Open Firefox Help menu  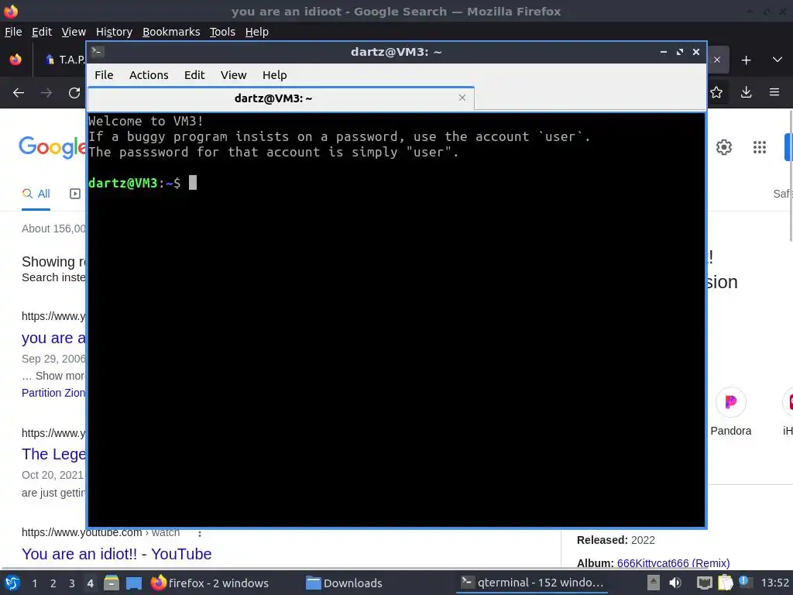[x=257, y=32]
